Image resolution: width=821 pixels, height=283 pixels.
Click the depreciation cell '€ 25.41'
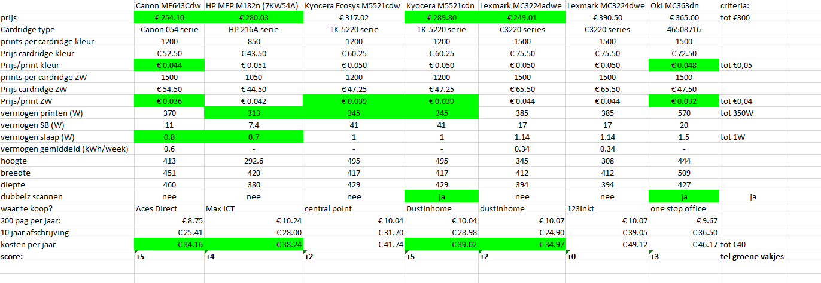[x=169, y=233]
